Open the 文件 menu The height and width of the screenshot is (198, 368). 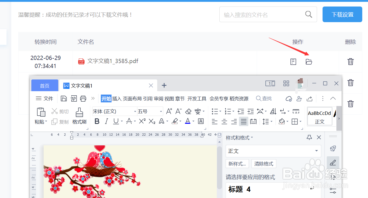(x=44, y=98)
